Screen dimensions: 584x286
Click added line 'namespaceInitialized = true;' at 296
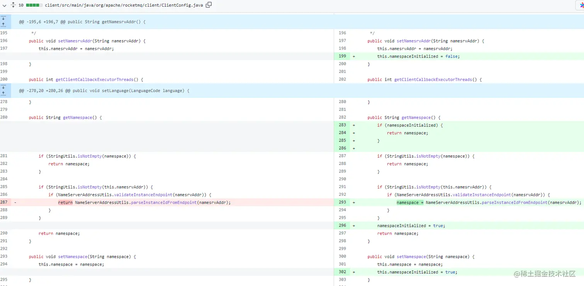pos(411,225)
